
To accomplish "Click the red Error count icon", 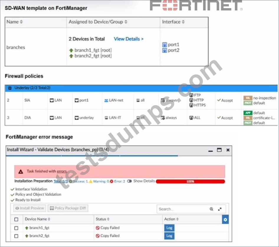I will coord(111,181).
